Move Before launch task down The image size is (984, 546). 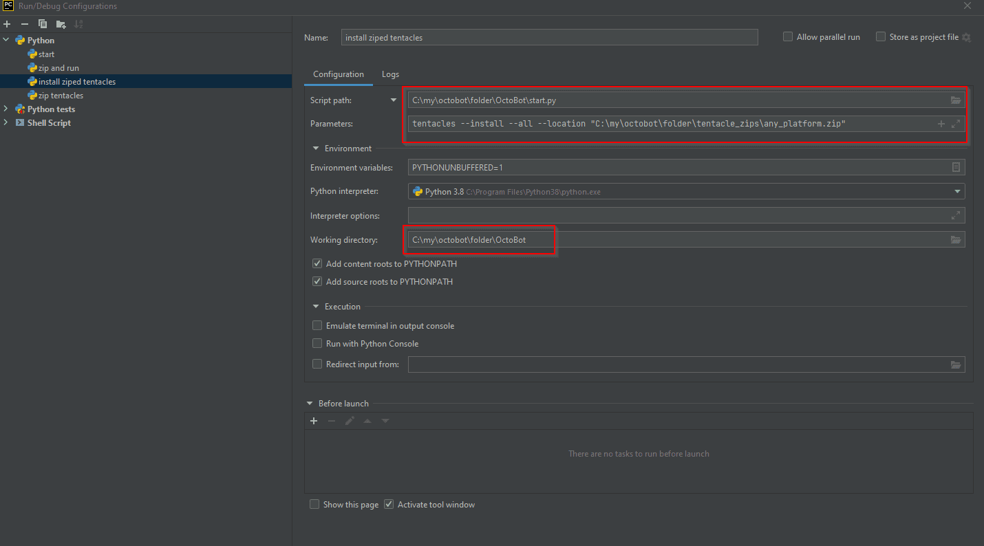[385, 421]
